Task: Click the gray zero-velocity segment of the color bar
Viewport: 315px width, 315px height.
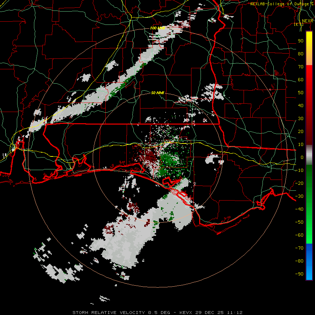Action: (309, 155)
